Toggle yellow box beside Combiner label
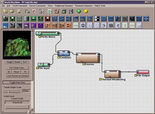The height and width of the screenshot is (114, 155). pos(58,57)
